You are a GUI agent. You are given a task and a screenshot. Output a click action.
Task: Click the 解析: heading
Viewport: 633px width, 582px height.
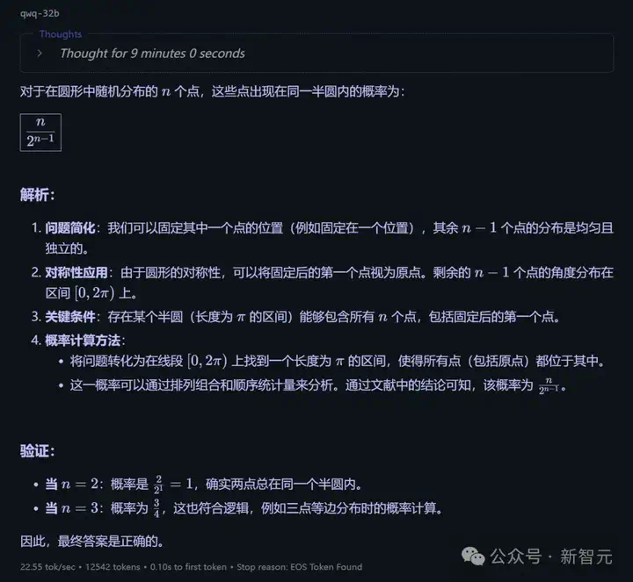(x=38, y=195)
